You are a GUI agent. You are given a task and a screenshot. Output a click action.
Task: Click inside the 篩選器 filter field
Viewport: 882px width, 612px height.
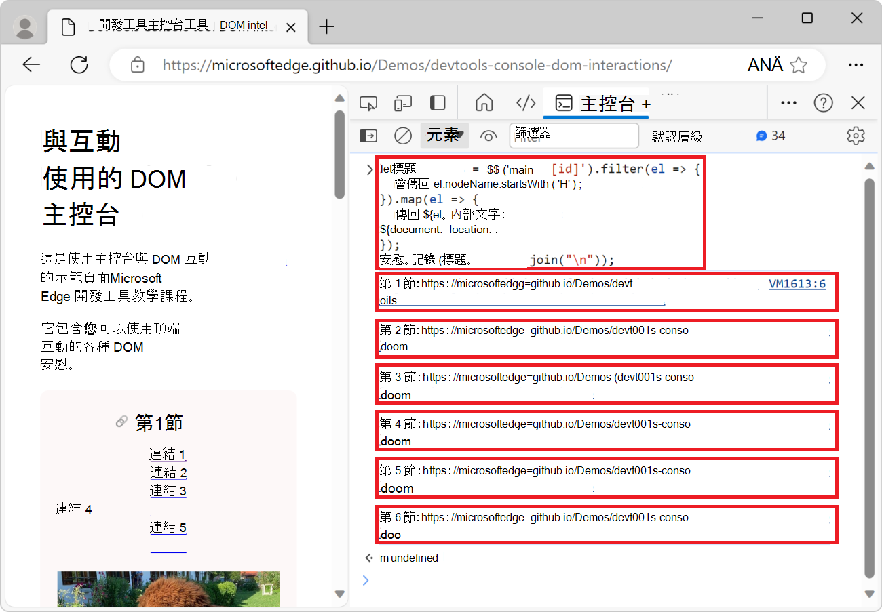[574, 136]
